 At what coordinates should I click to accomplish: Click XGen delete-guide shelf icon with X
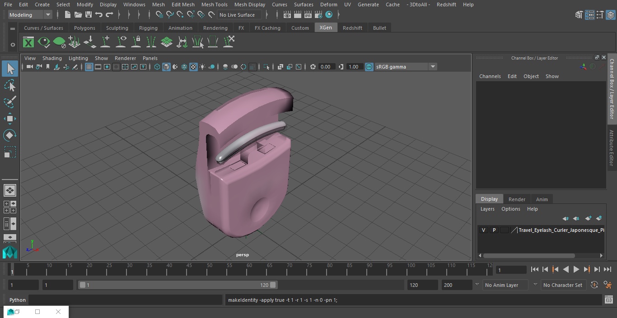click(229, 42)
